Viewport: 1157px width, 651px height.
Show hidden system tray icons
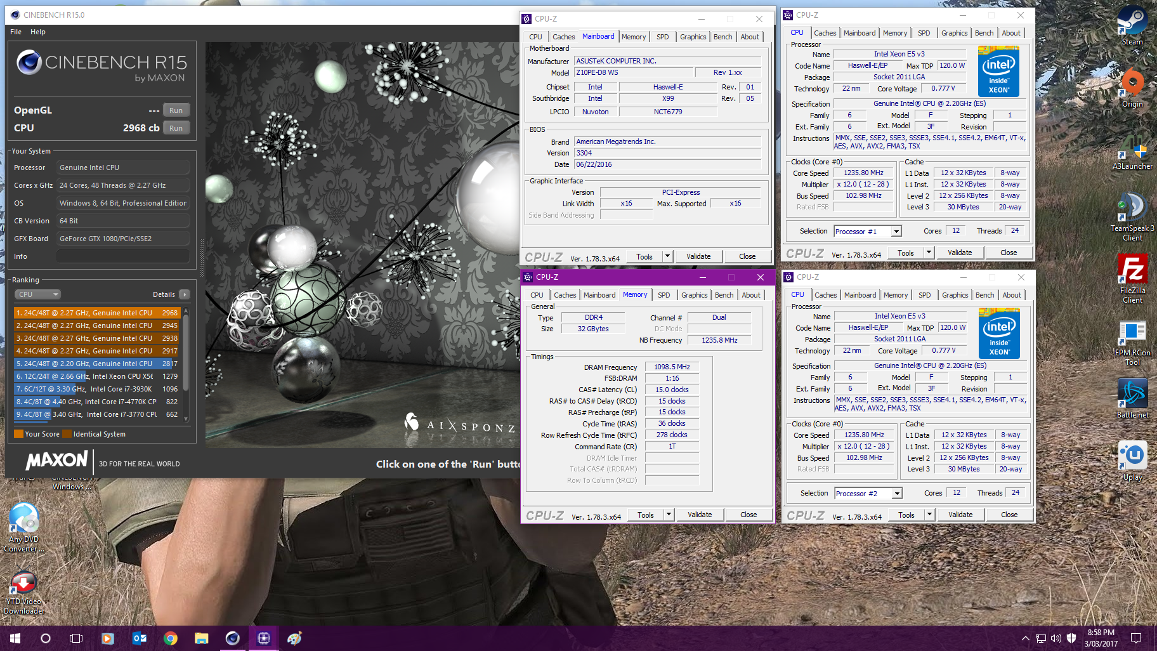[1025, 638]
